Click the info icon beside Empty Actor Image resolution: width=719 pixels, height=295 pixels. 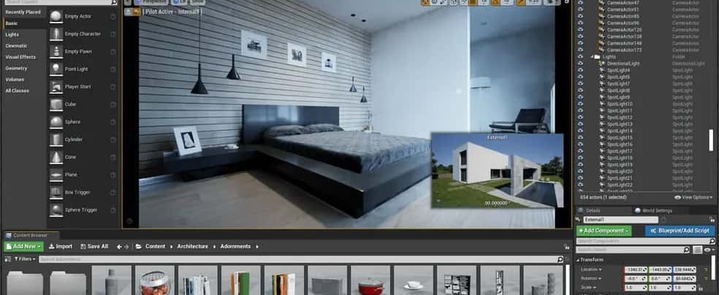[113, 17]
